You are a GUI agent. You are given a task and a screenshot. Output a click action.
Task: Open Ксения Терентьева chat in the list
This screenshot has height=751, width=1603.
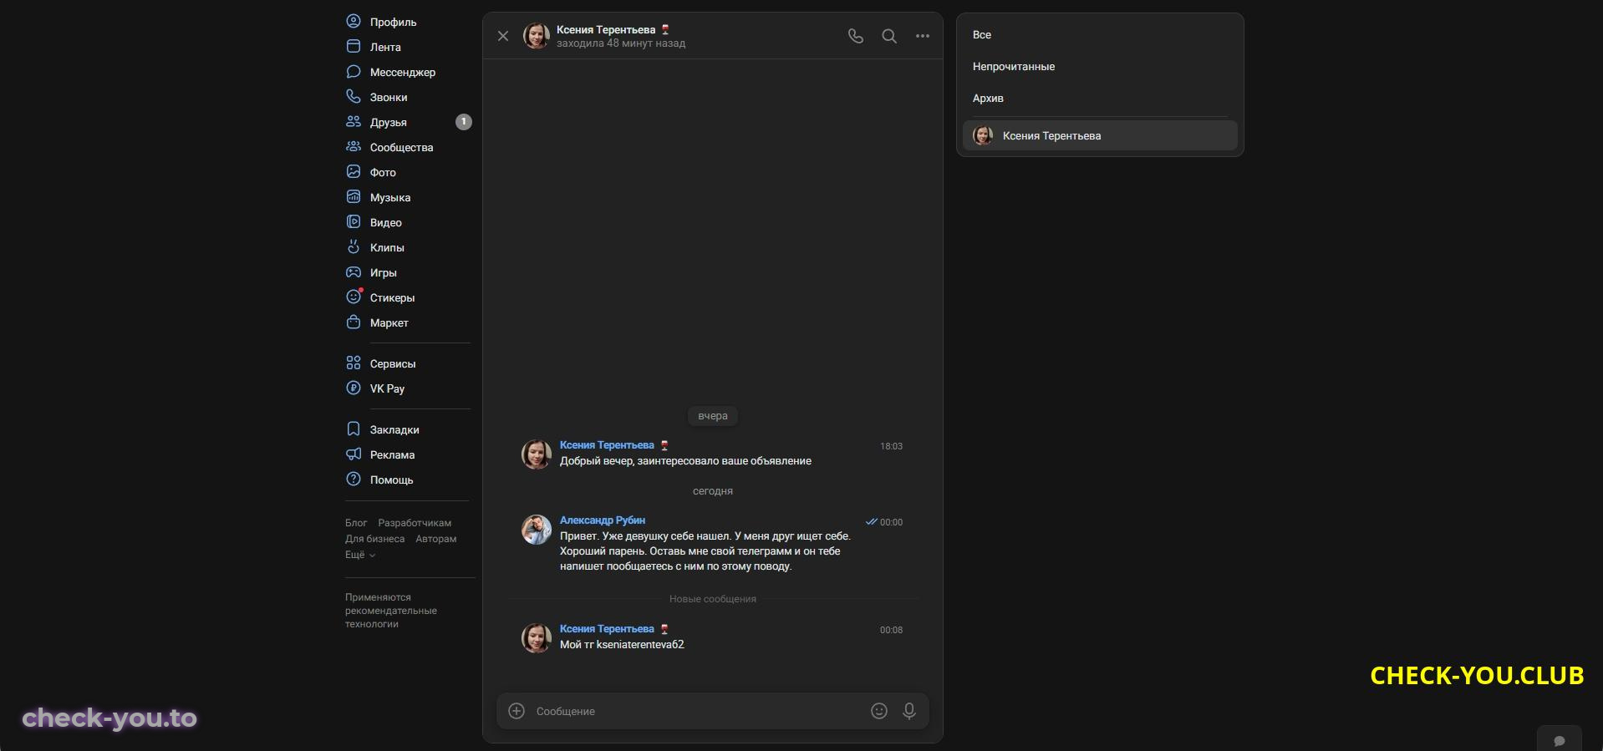point(1100,135)
